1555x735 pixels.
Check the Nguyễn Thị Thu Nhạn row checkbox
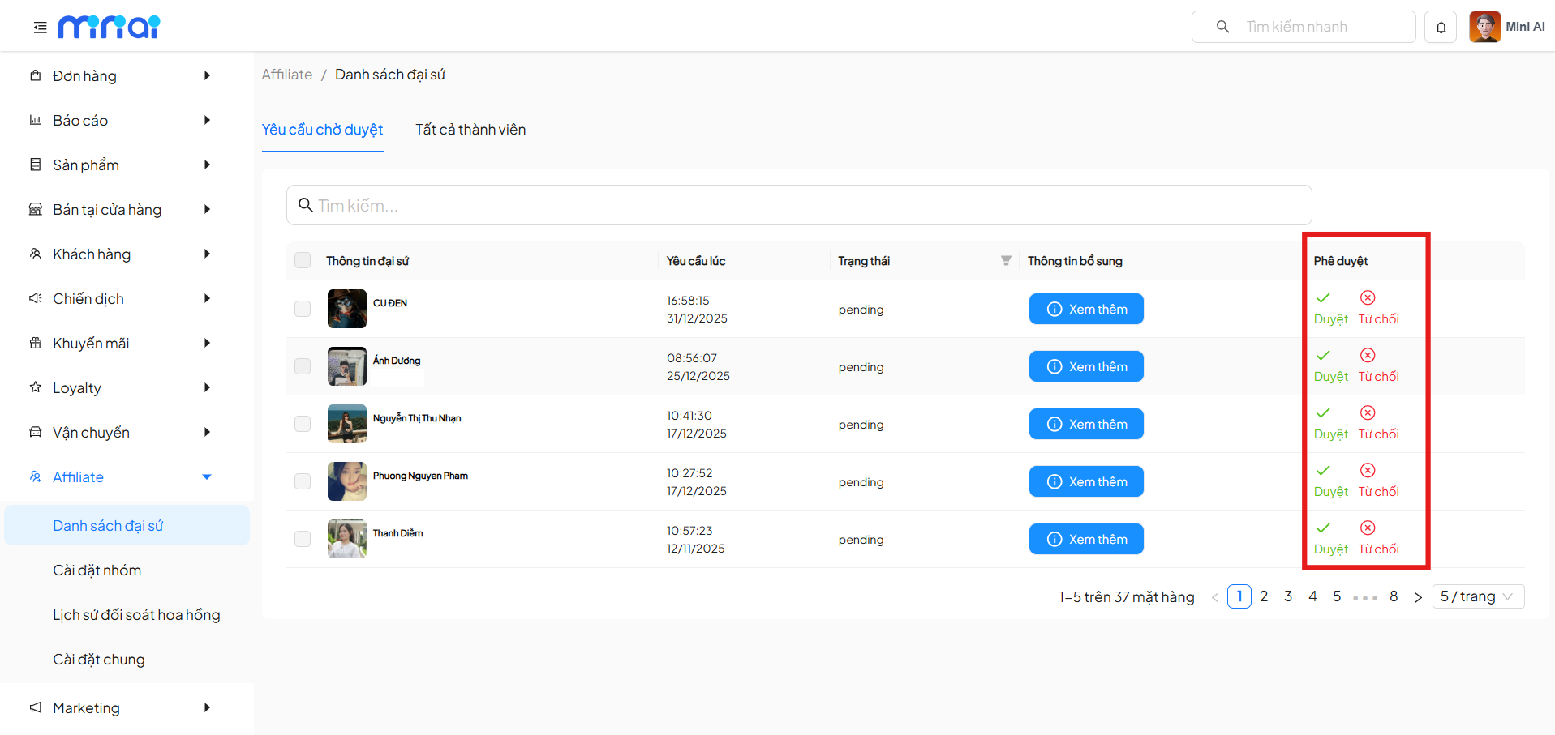click(x=303, y=424)
